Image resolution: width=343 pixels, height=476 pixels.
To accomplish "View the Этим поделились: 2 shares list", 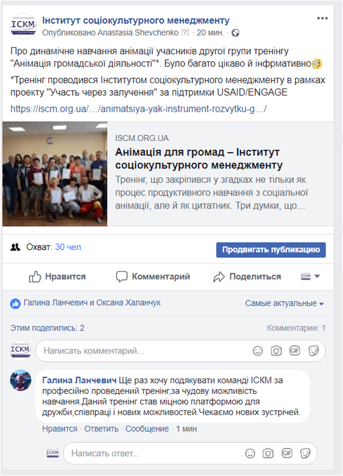I will [47, 328].
